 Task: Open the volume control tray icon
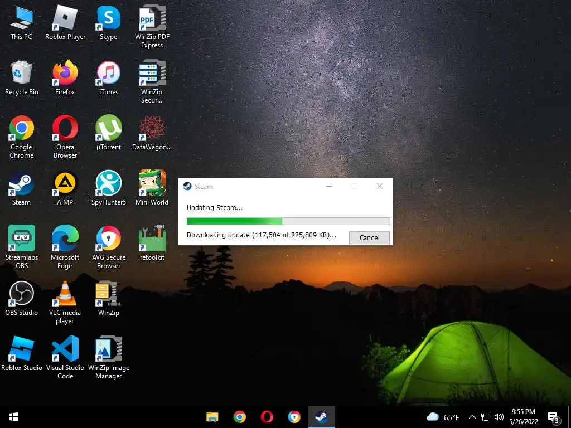(499, 417)
